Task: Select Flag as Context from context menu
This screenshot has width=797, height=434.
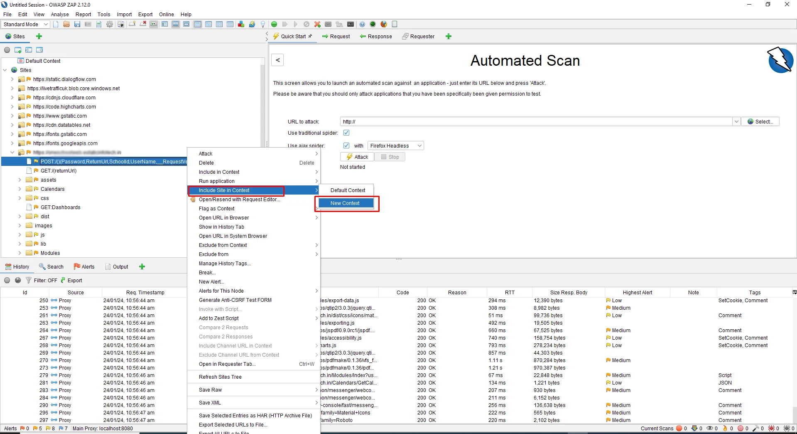Action: [x=216, y=208]
